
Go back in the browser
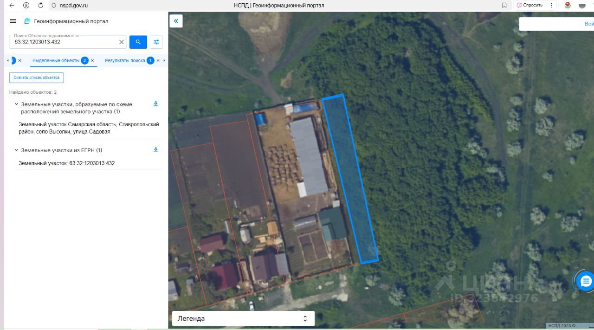(x=12, y=6)
